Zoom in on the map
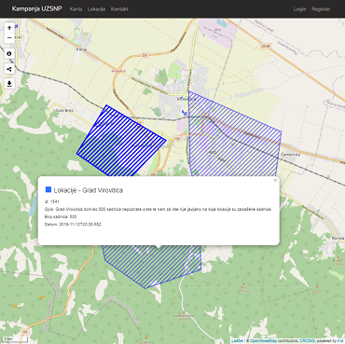The height and width of the screenshot is (344, 345). tap(9, 28)
